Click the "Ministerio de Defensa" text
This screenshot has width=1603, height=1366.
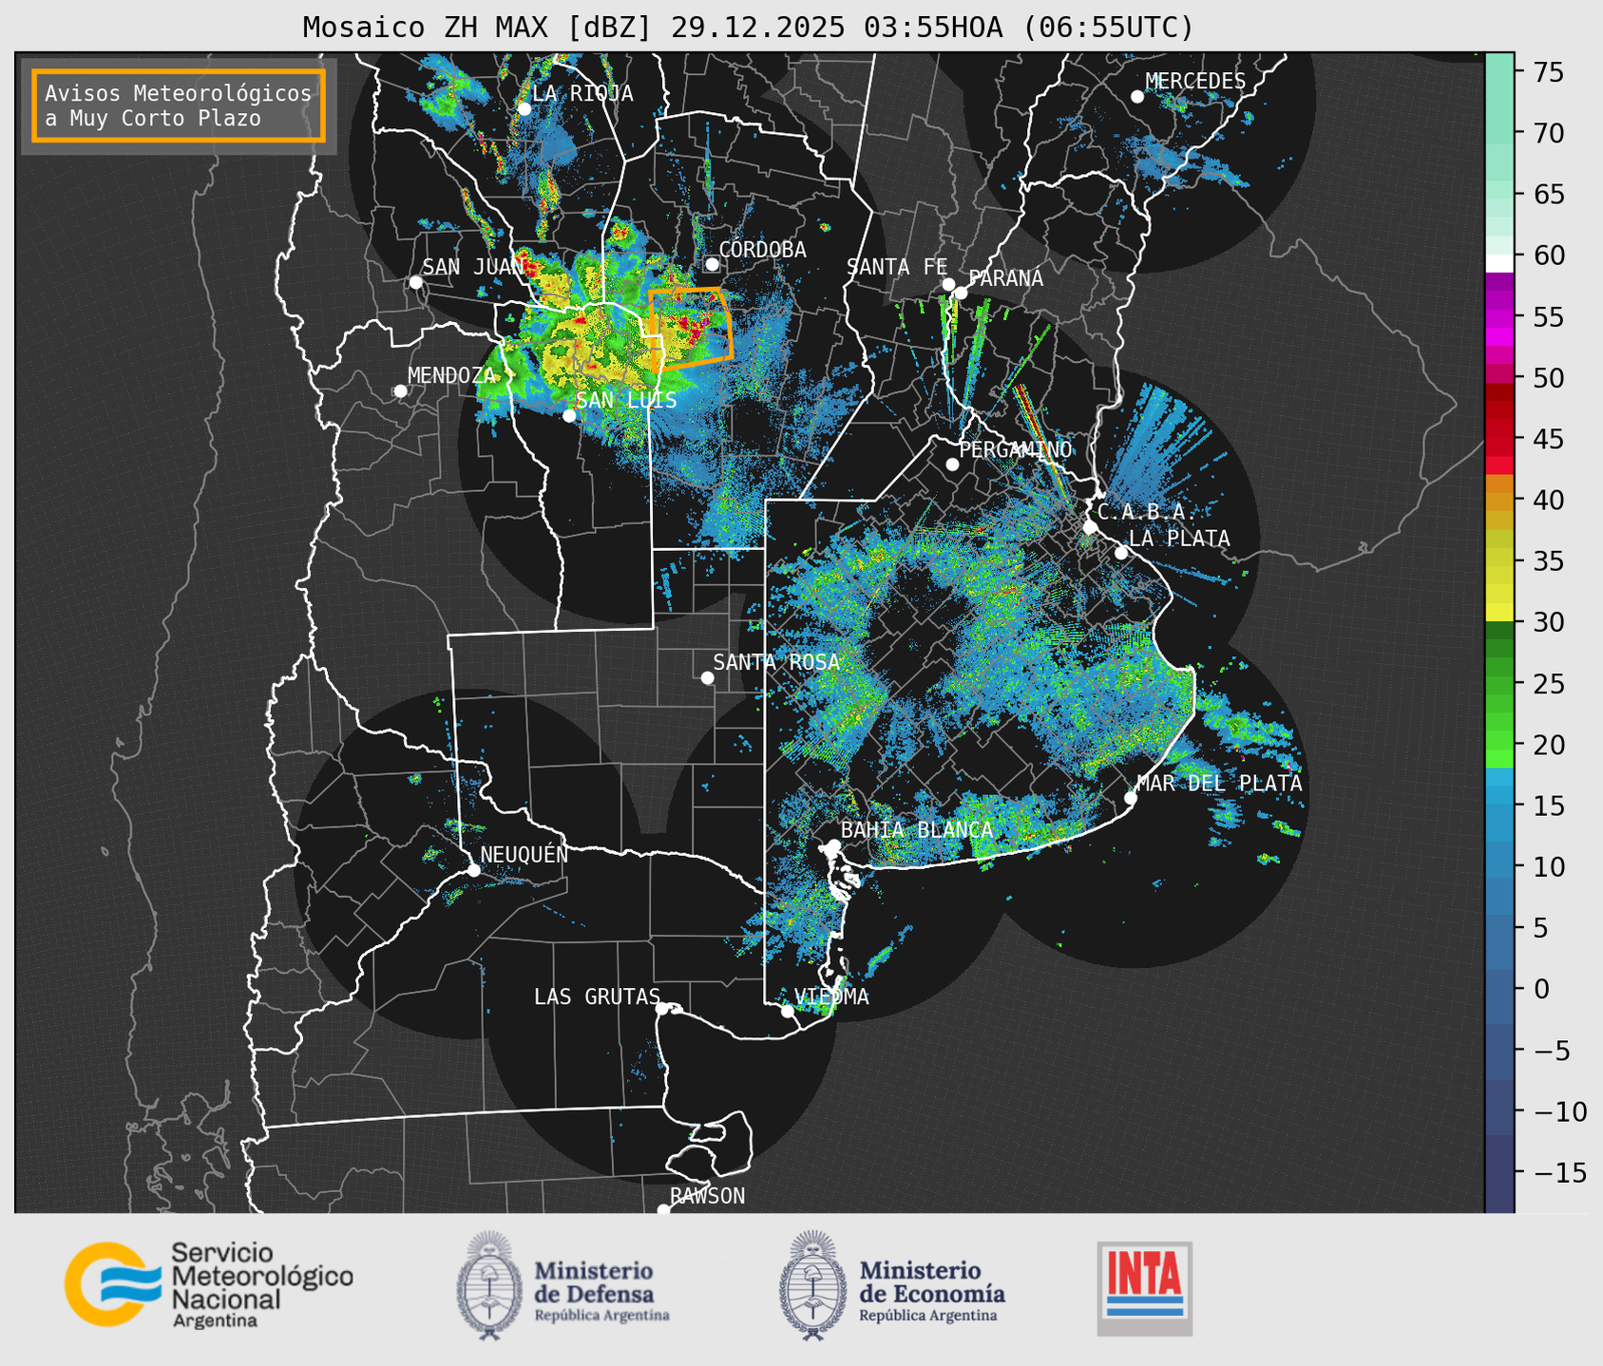click(594, 1282)
